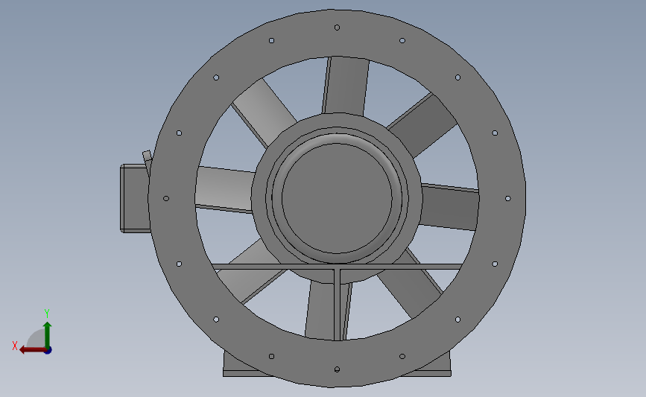Select the vertical support strut under the hub
Screen dimensions: 646x397
point(338,305)
